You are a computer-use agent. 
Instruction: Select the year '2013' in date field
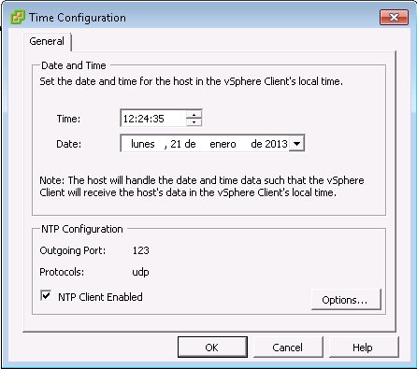coord(277,144)
